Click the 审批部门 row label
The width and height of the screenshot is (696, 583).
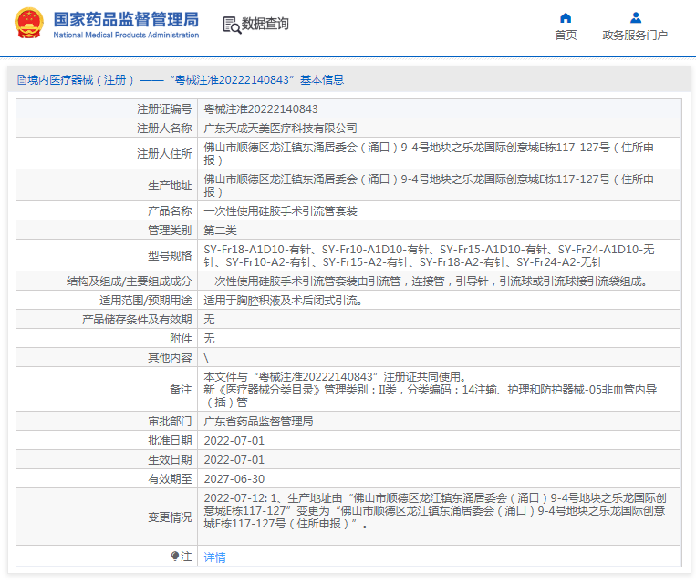(x=170, y=421)
